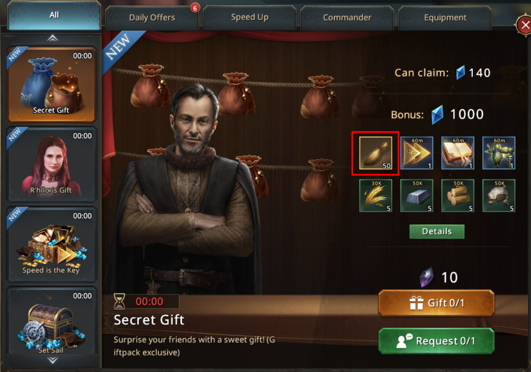Screen dimensions: 531x372
Task: Open the Equipment tab
Action: tap(445, 18)
